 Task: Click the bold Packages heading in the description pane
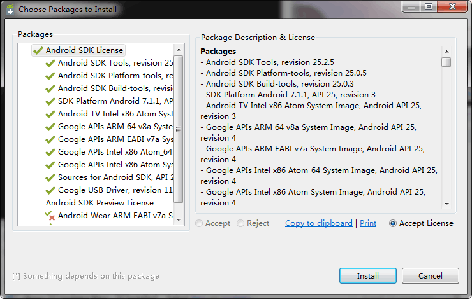(218, 52)
